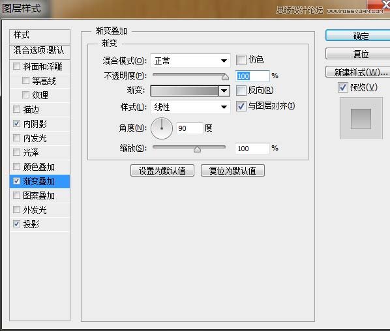Uncheck 与图层对齐(I) checkbox
This screenshot has height=331, width=390.
[241, 106]
